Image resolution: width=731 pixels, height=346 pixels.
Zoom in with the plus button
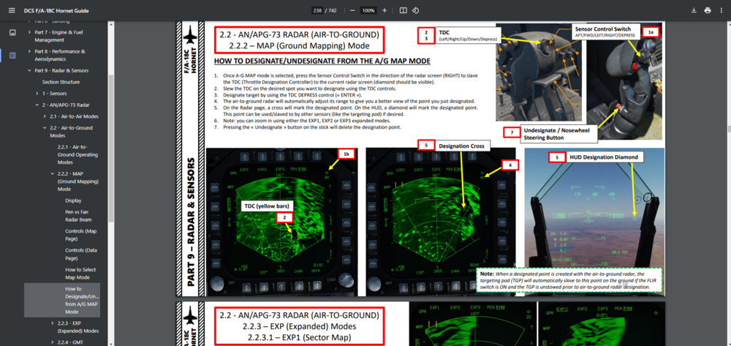tap(385, 10)
